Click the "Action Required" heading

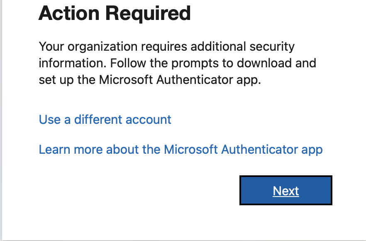click(x=115, y=14)
